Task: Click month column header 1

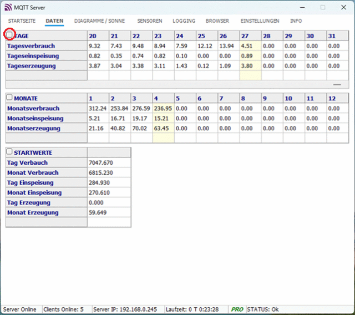Action: point(98,99)
